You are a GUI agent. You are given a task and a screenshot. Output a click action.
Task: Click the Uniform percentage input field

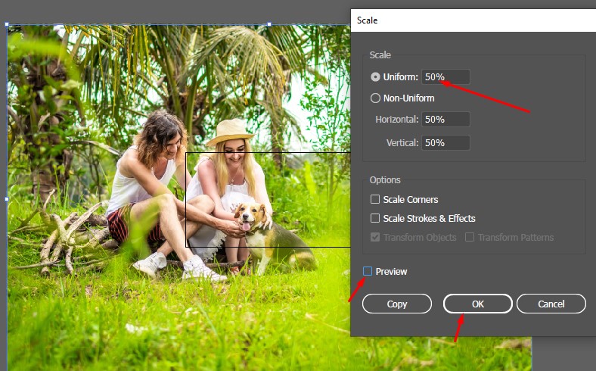pyautogui.click(x=445, y=77)
